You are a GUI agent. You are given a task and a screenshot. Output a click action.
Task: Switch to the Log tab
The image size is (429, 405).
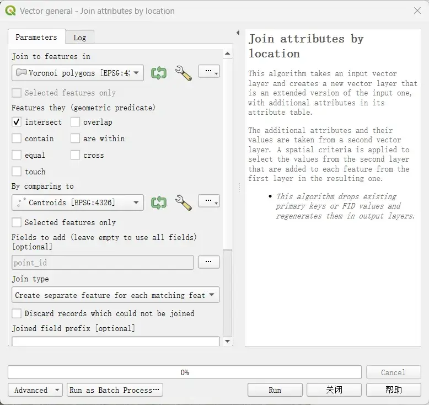pos(80,38)
